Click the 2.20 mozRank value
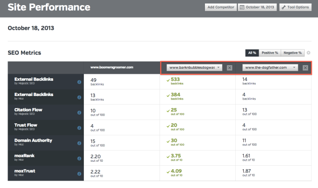 pos(95,157)
